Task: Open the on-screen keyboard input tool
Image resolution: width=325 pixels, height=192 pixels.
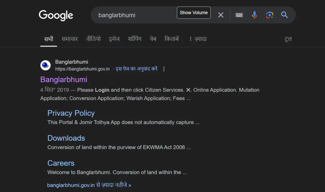Action: coord(239,15)
